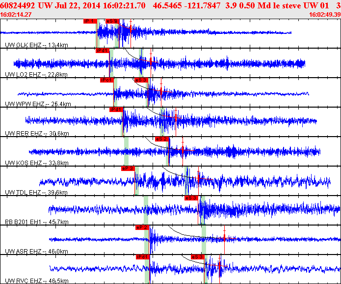Viewport: 341px width, 284px height.
Task: Select the eS 3 pick on RVC trace
Action: pos(198,257)
